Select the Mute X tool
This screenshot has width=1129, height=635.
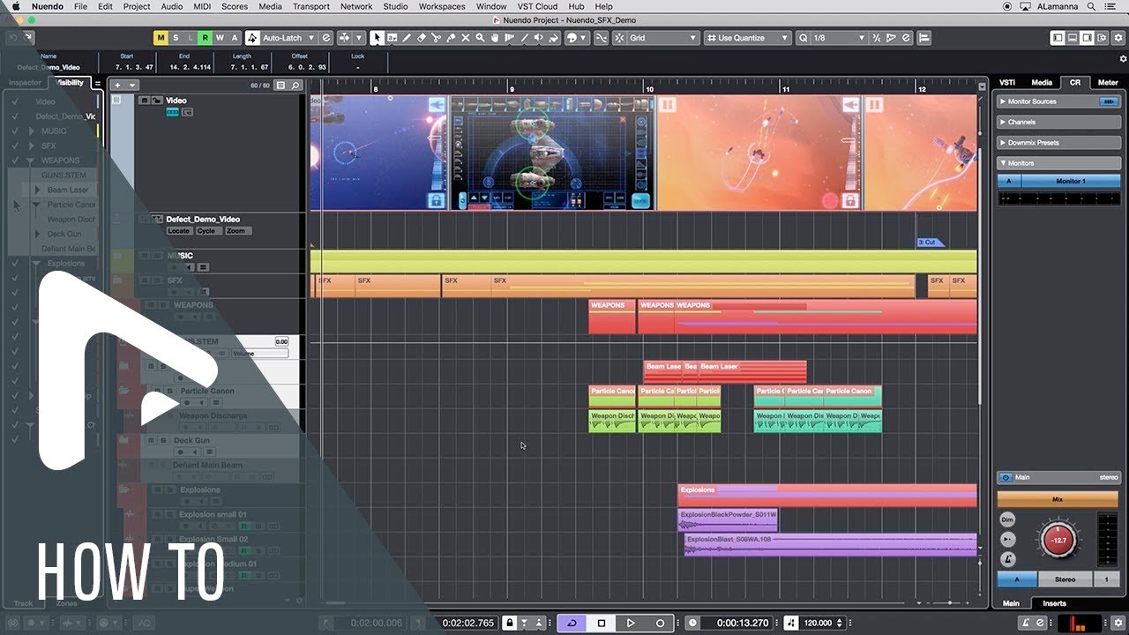(465, 38)
